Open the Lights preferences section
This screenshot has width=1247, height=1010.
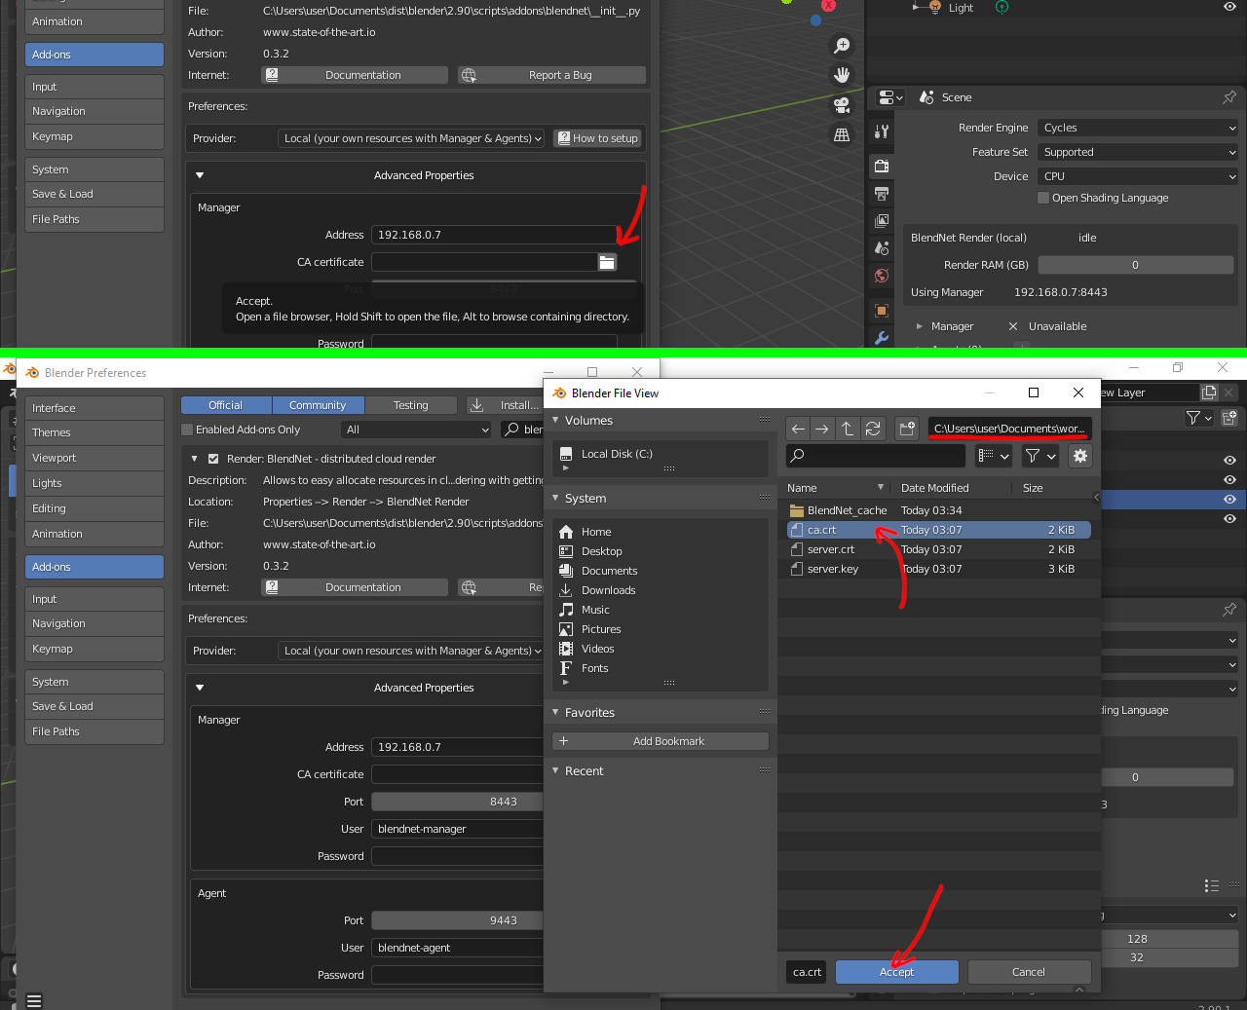94,483
